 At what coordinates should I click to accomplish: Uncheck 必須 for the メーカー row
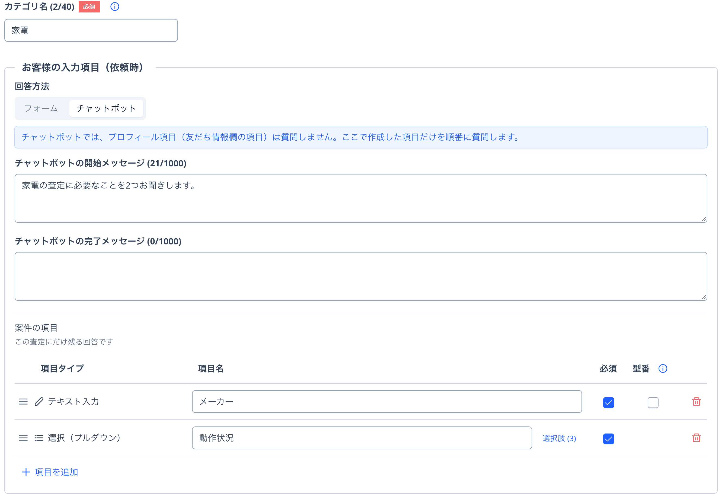[x=608, y=403]
